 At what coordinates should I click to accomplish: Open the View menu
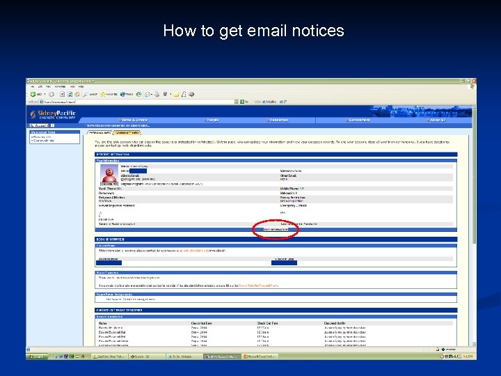[48, 86]
